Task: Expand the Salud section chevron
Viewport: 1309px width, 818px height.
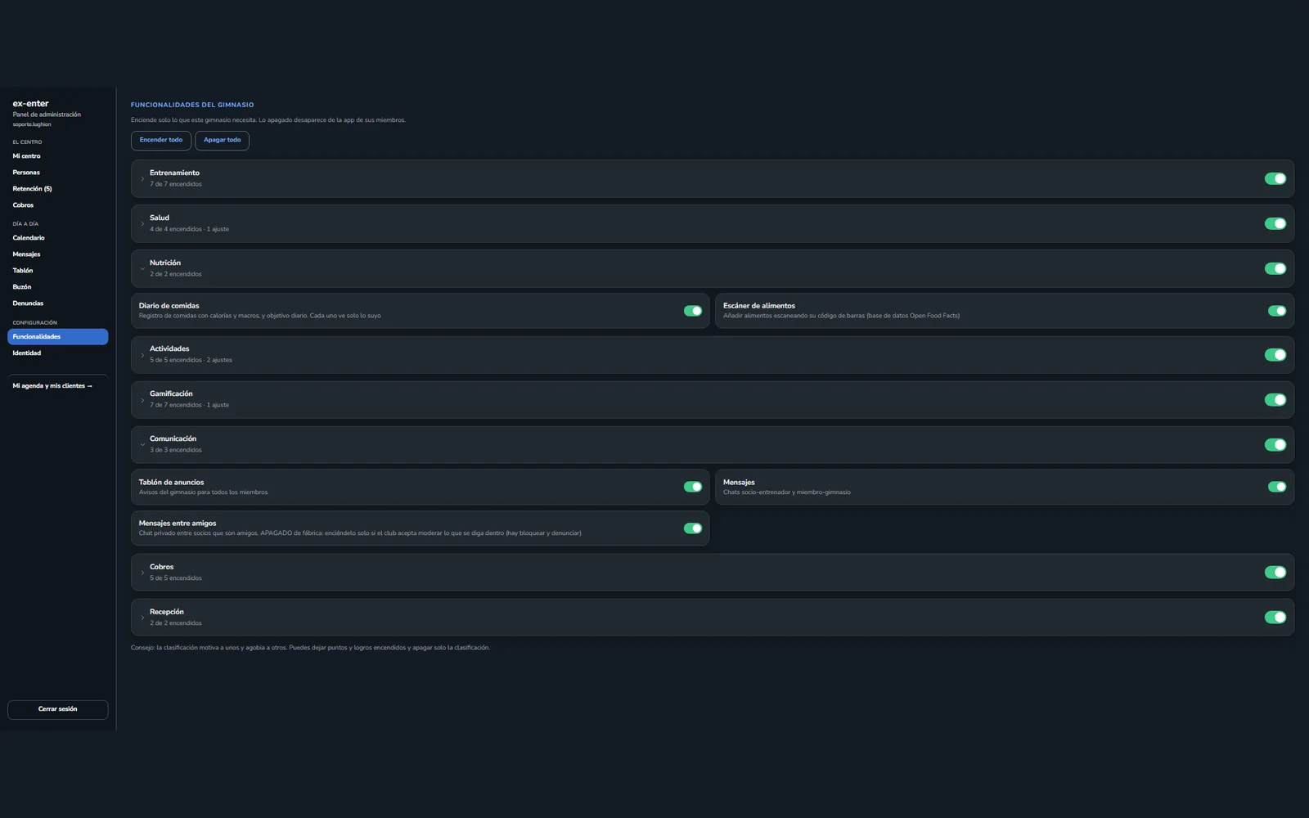Action: coord(142,223)
